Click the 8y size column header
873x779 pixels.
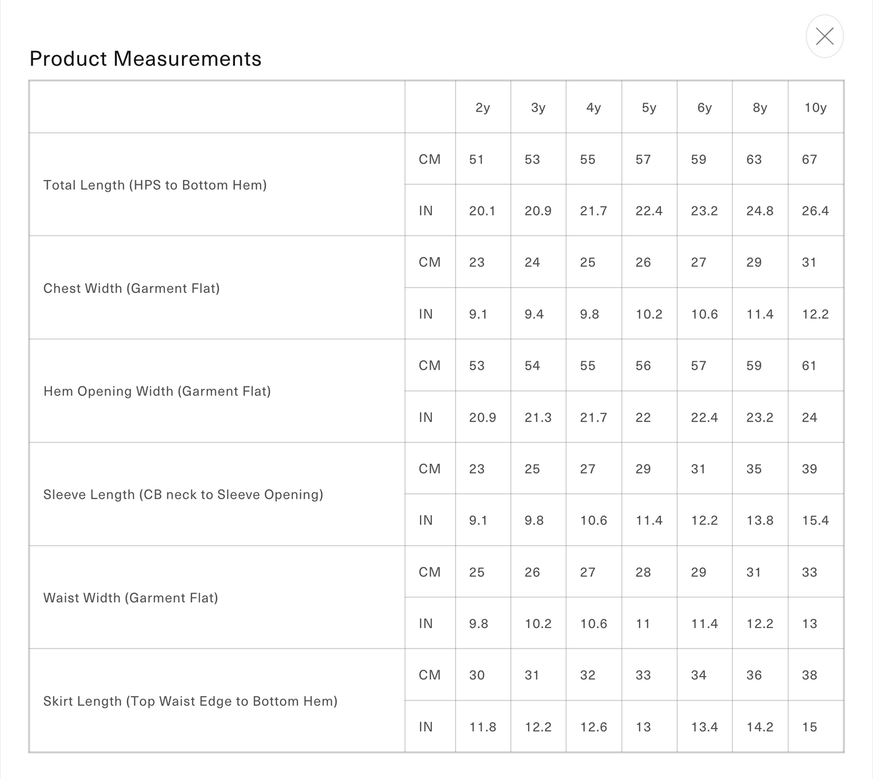[x=759, y=107]
